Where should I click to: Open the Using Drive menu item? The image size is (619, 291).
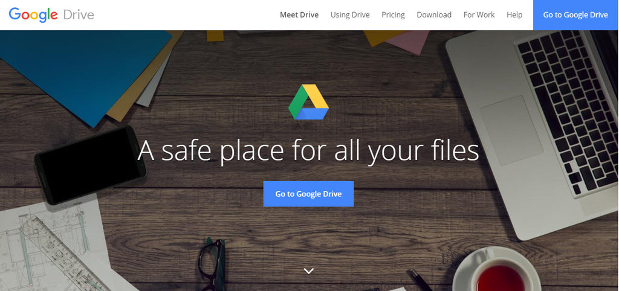[350, 15]
